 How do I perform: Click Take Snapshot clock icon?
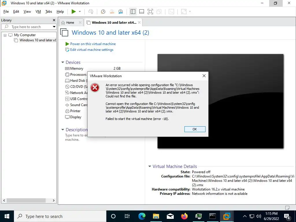click(103, 12)
